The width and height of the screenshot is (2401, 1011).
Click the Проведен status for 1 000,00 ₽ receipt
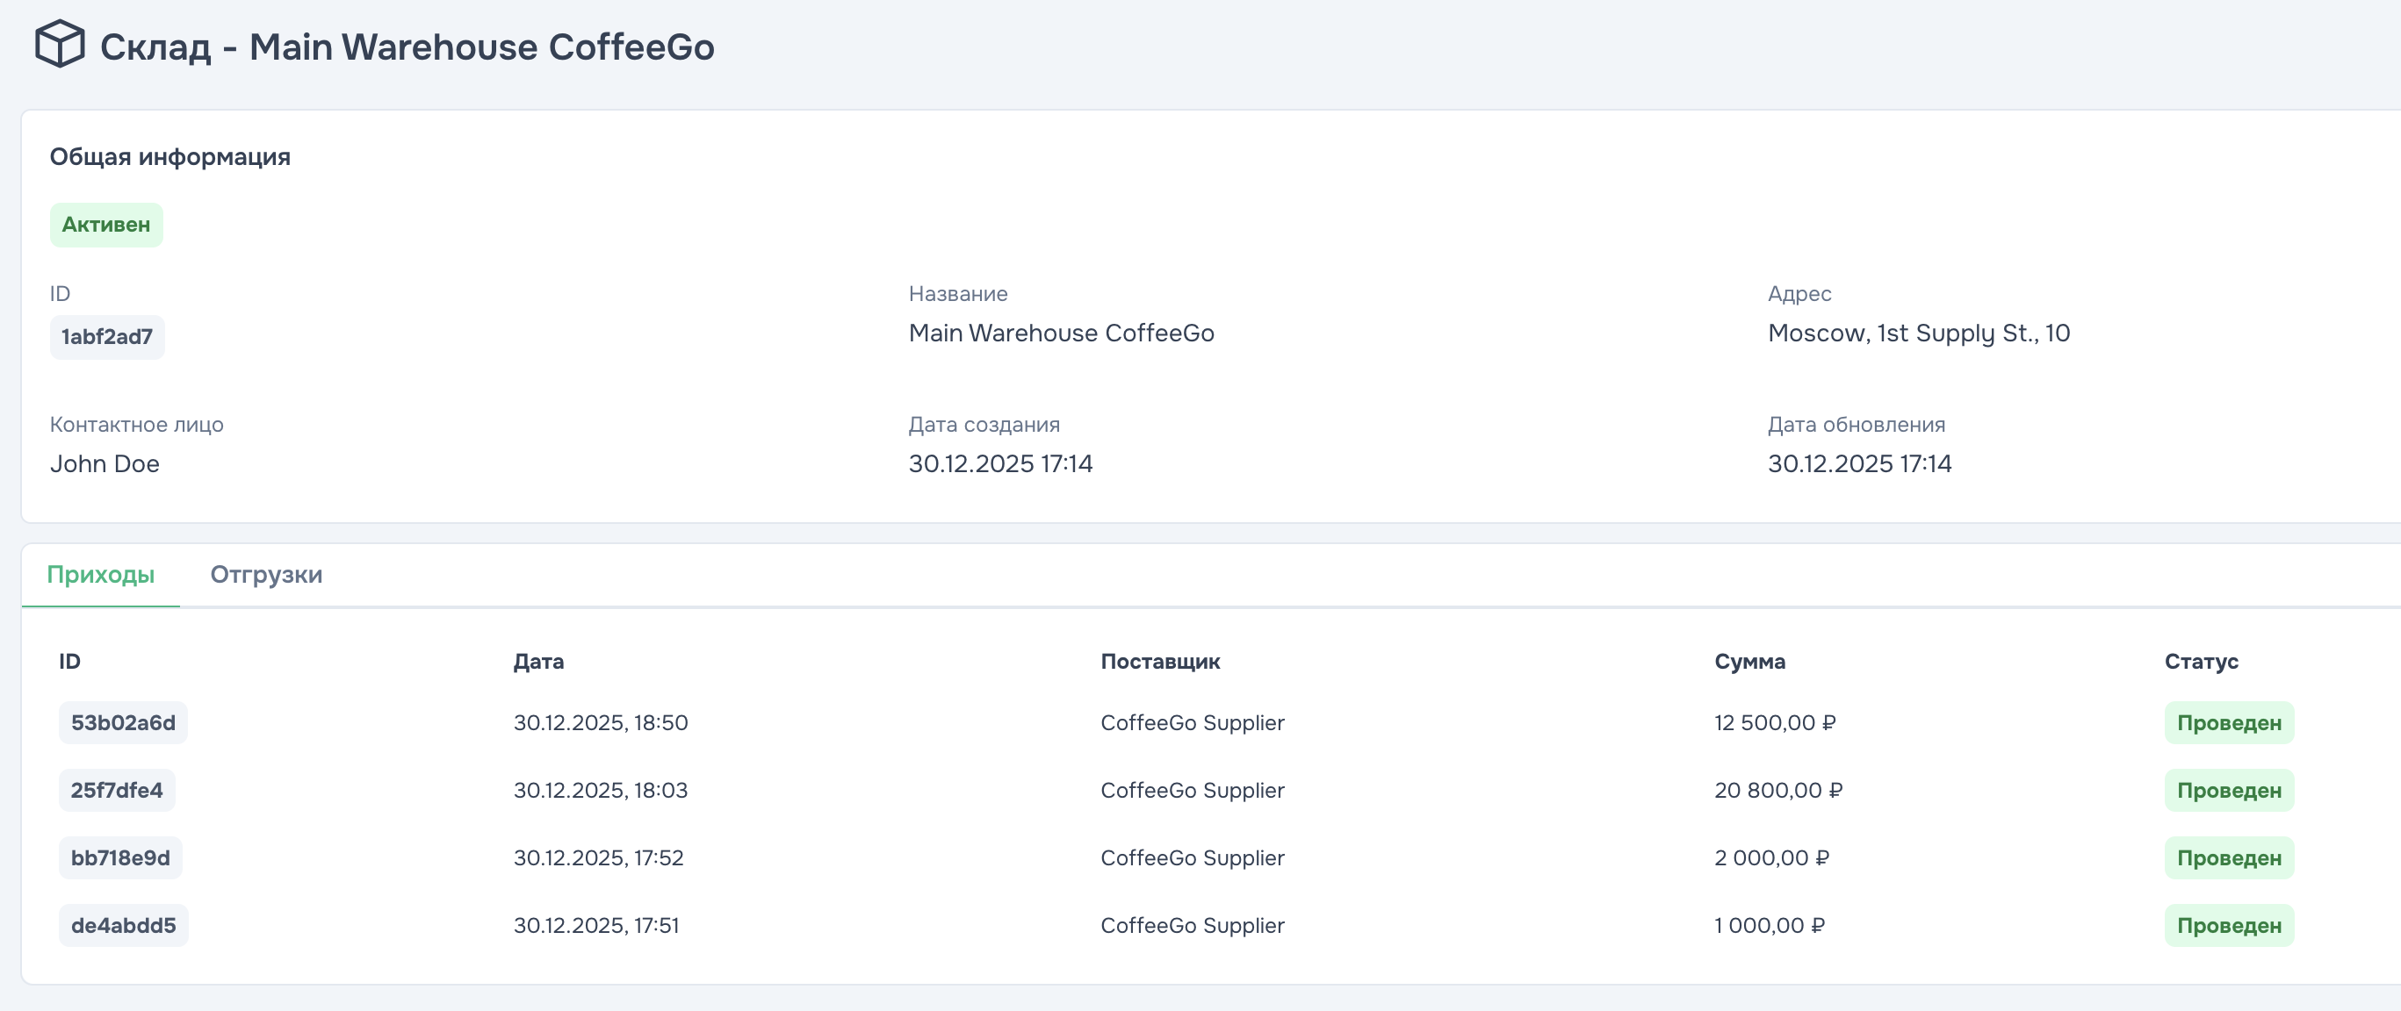2229,925
